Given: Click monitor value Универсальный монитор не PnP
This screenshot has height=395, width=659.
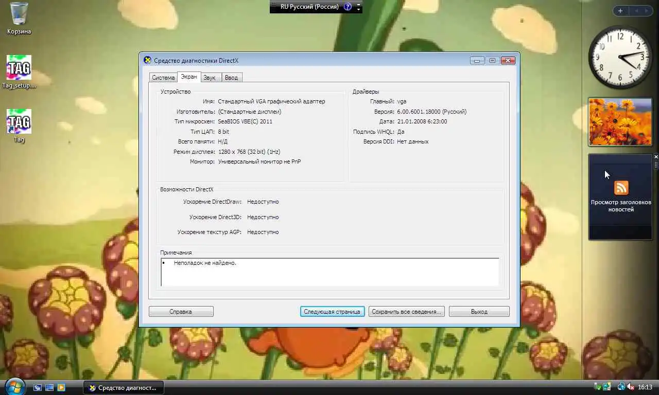Looking at the screenshot, I should pos(259,162).
